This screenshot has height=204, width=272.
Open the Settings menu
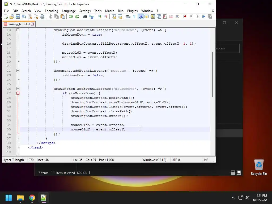(x=85, y=11)
